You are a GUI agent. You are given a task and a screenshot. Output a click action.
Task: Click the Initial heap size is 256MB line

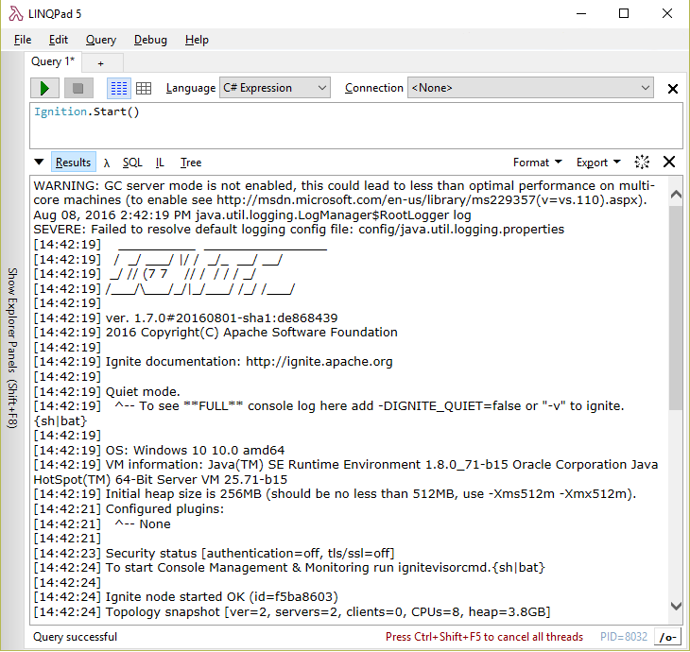(x=335, y=494)
